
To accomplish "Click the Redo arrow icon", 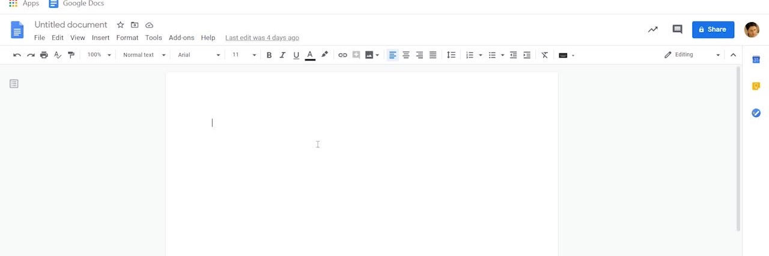I will pyautogui.click(x=31, y=55).
